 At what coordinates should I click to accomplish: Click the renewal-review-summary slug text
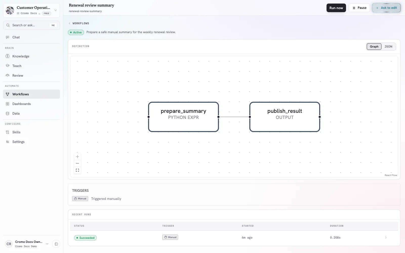(85, 11)
